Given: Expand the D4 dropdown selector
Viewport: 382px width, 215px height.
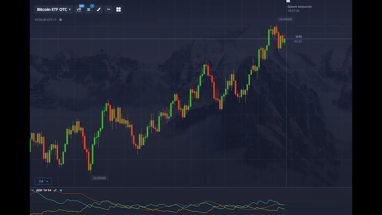Looking at the screenshot, I should pyautogui.click(x=43, y=181).
